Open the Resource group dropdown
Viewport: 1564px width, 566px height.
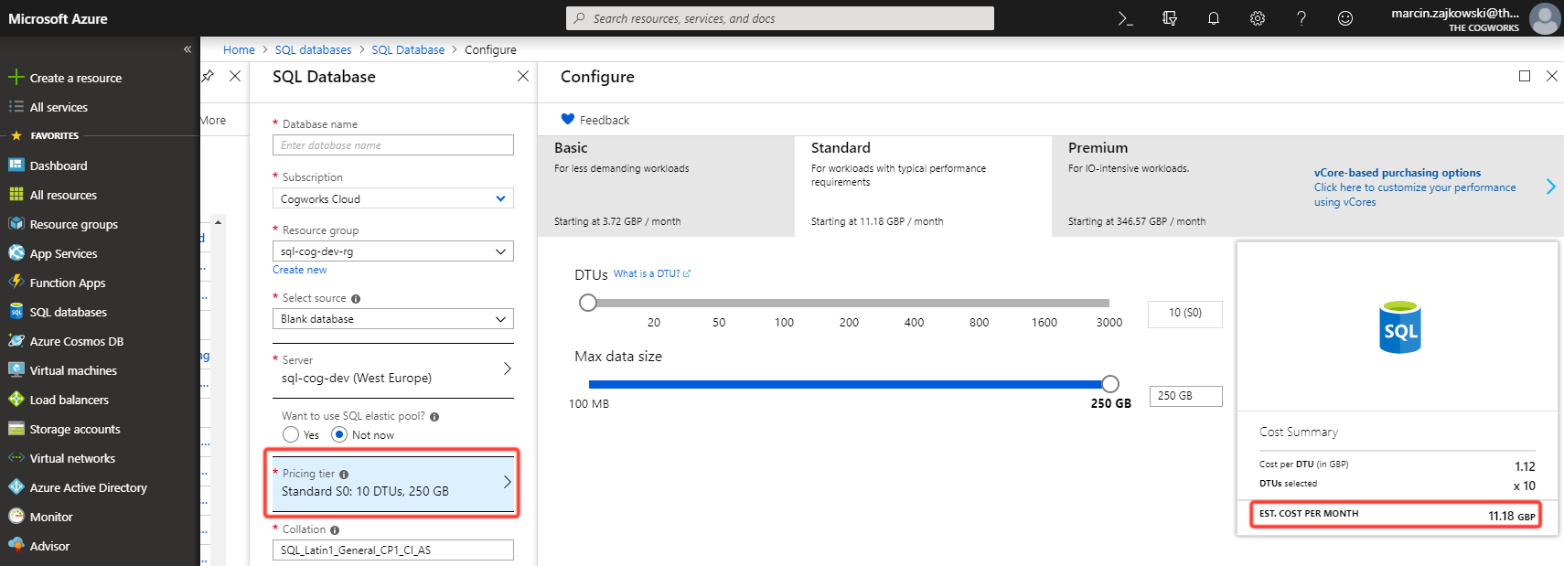click(393, 251)
